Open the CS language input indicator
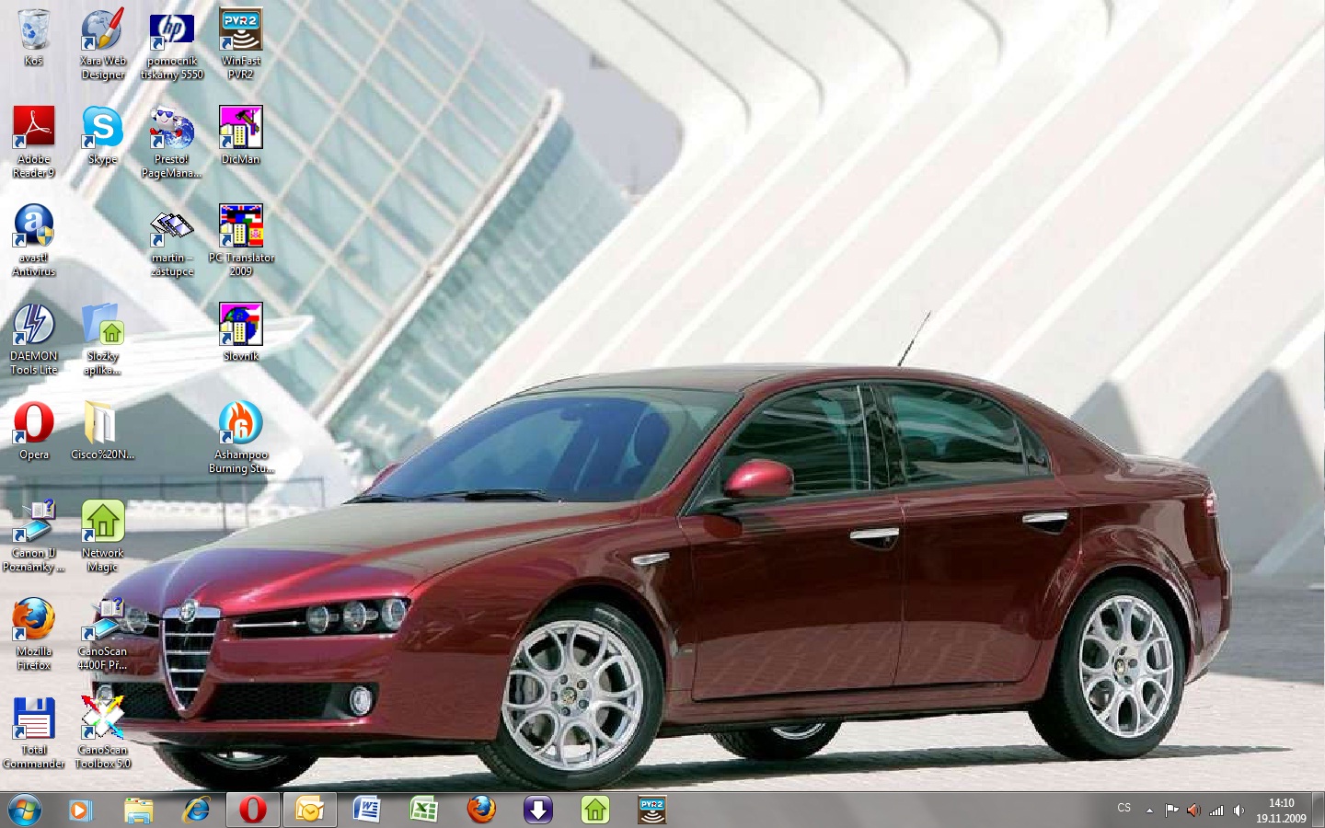This screenshot has height=828, width=1325. [1123, 808]
